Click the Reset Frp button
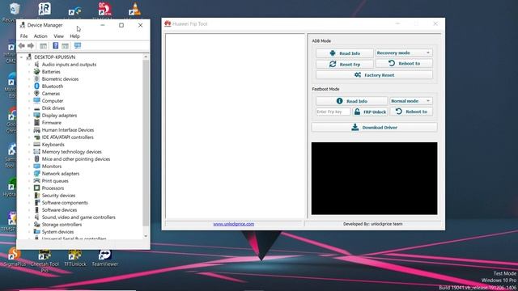 [345, 65]
